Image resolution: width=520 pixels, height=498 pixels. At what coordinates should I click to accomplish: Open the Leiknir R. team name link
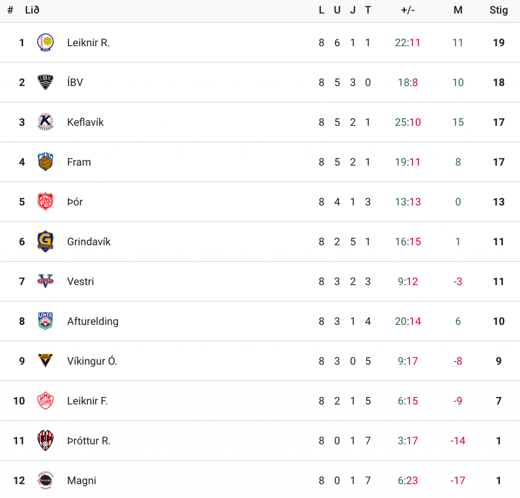tap(88, 43)
